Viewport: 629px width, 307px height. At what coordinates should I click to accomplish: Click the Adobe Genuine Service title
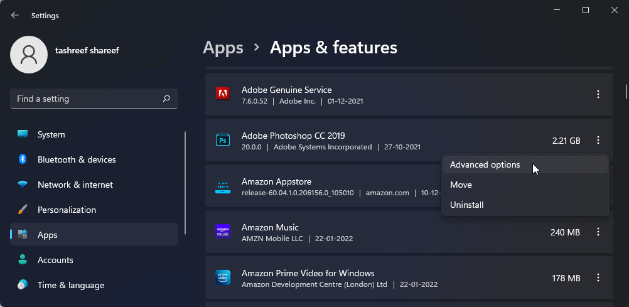coord(286,90)
